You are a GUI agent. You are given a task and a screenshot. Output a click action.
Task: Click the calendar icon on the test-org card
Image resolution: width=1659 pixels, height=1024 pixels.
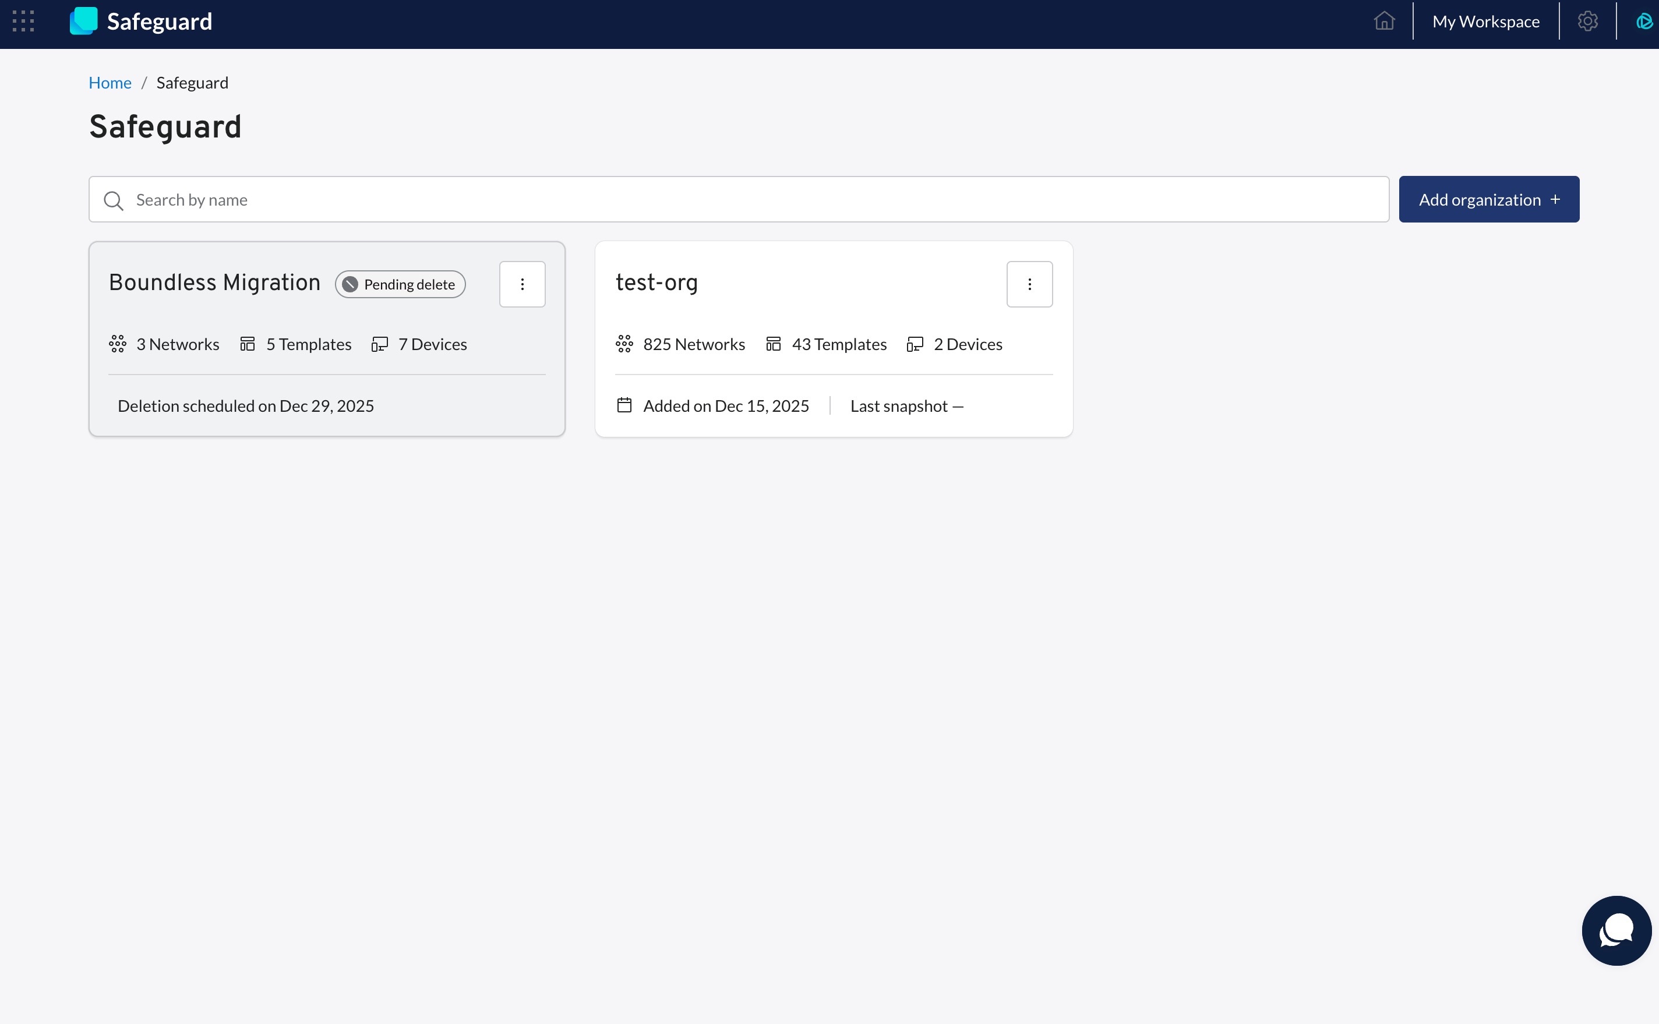coord(624,405)
